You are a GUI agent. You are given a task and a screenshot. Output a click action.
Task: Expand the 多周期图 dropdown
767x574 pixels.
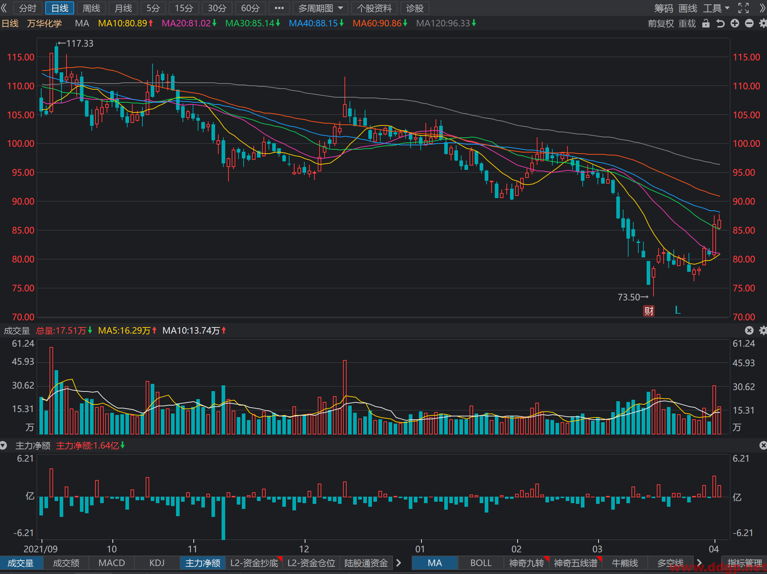(320, 8)
